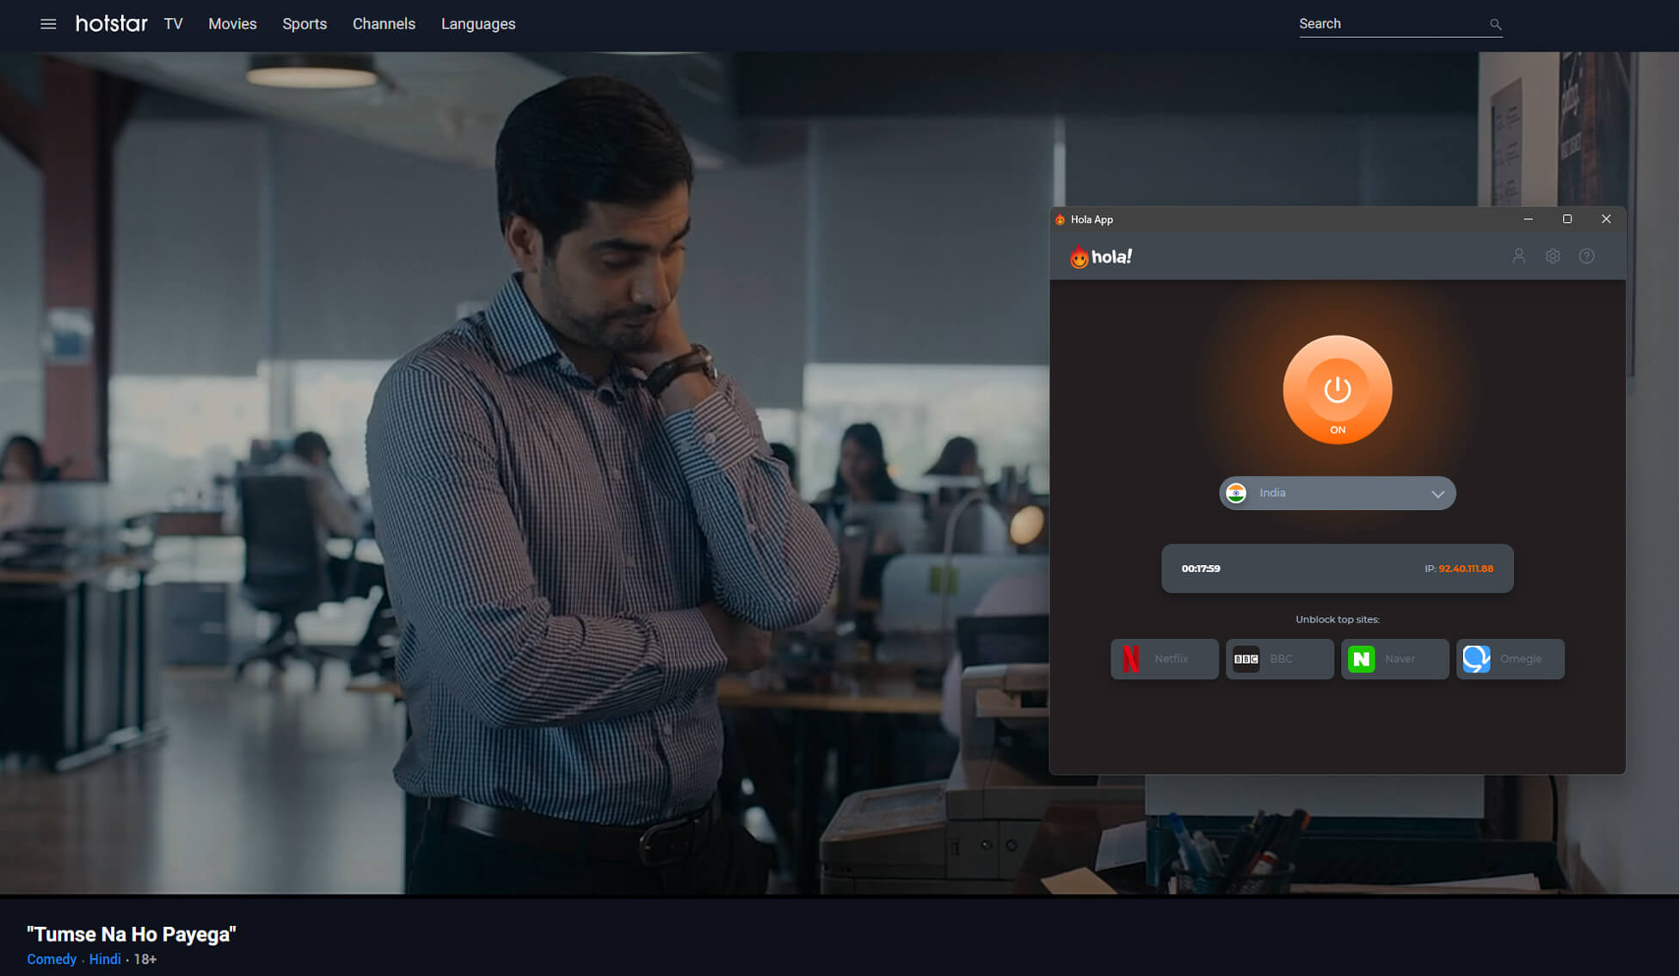Click the Hola user account icon

(1519, 257)
